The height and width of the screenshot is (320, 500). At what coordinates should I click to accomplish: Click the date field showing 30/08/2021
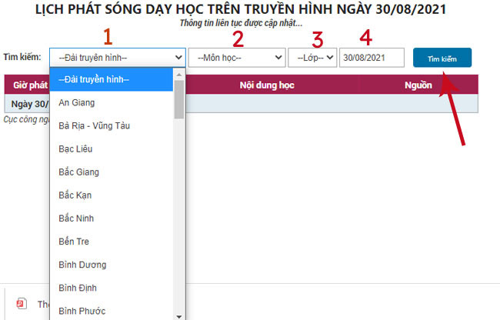tap(372, 57)
